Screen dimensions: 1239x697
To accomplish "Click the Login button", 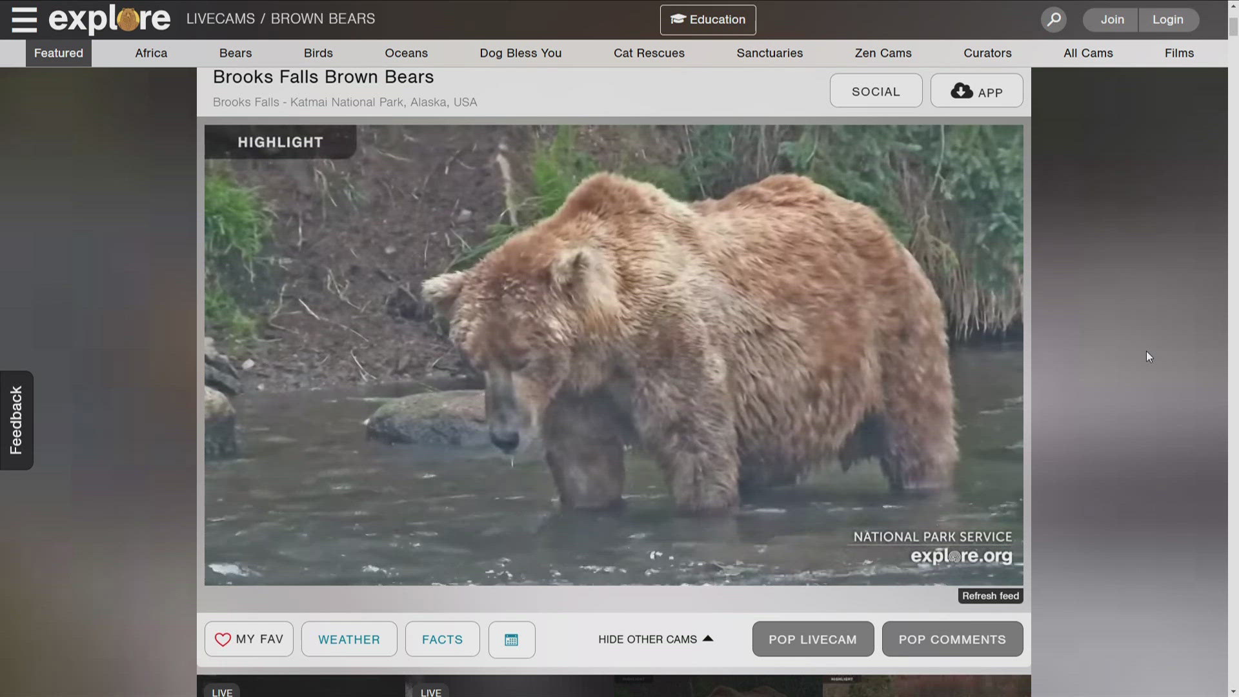I will [x=1168, y=20].
